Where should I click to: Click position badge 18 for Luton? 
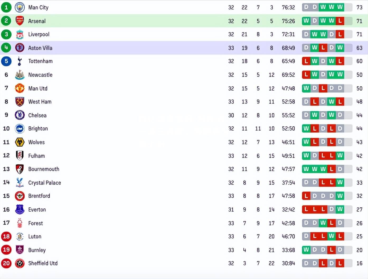click(x=6, y=236)
